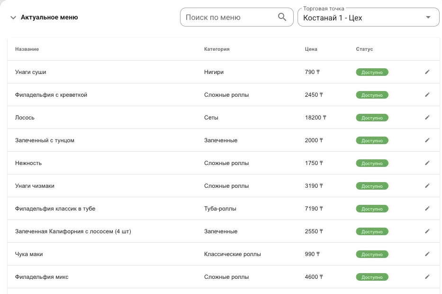Image resolution: width=442 pixels, height=294 pixels.
Task: Click the price 18200 ₸
Action: tap(316, 118)
